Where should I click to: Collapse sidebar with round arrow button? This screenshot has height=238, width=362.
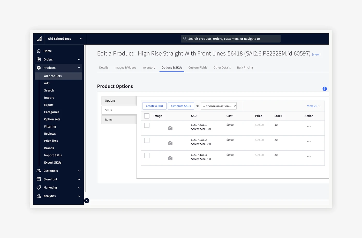point(87,201)
